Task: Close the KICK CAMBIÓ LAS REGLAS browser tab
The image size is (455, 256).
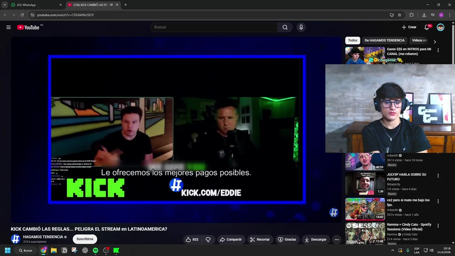Action: click(x=117, y=5)
